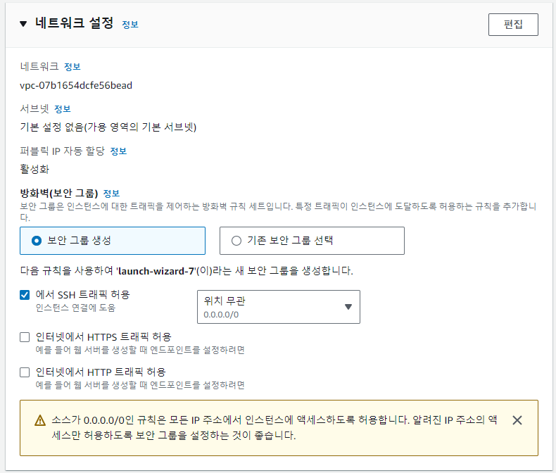Click the 활성화 value text
The width and height of the screenshot is (556, 473).
[34, 169]
